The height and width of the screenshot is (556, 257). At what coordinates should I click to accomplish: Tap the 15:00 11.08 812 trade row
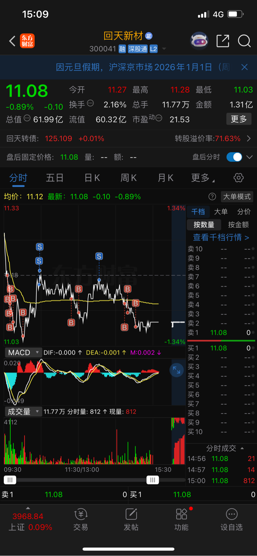coord(221,481)
